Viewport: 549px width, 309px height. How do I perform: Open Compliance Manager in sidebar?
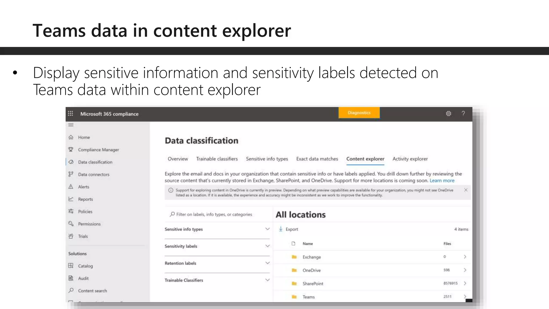tap(98, 150)
